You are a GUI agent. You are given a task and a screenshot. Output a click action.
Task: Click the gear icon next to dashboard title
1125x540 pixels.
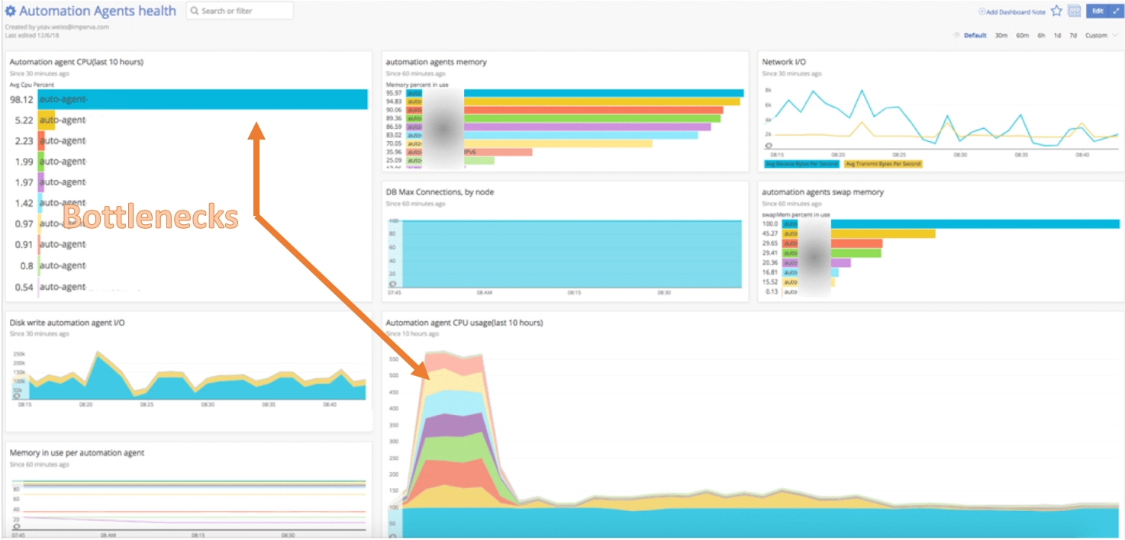click(11, 10)
